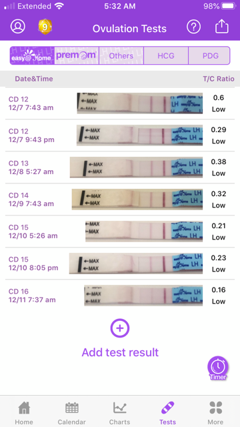Screen dimensions: 240x427
Task: Start the Timer floating button
Action: tap(218, 368)
